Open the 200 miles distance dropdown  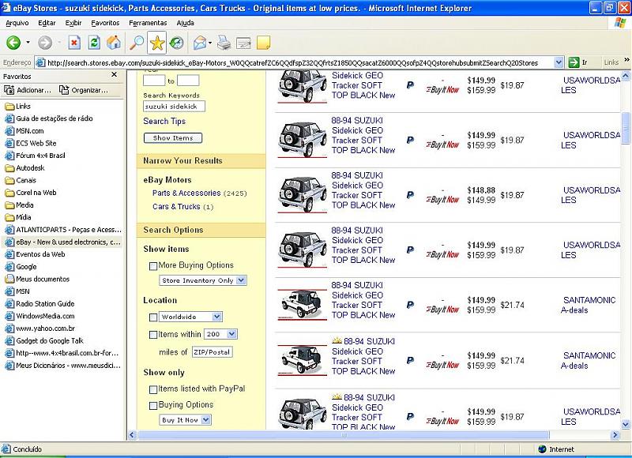[220, 334]
